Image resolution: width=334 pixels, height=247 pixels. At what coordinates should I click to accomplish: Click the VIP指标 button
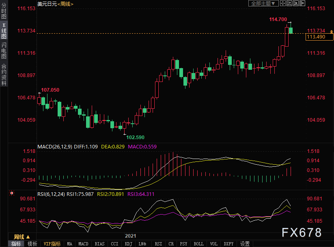coord(52,244)
